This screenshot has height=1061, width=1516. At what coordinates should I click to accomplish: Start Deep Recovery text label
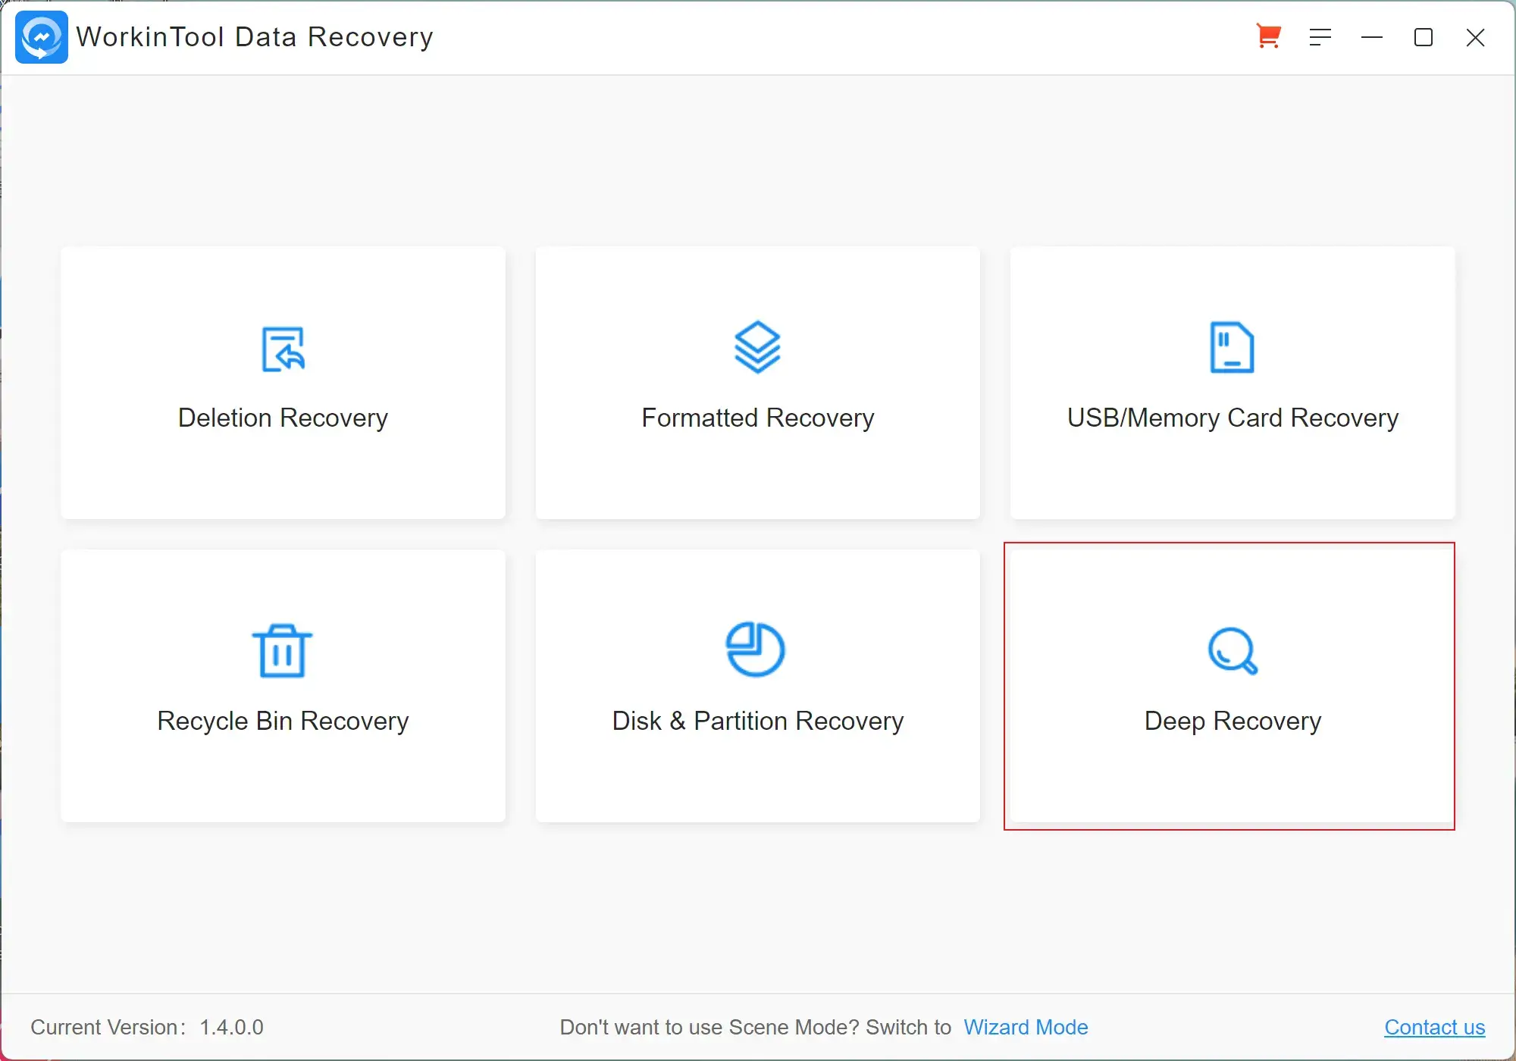pos(1233,721)
